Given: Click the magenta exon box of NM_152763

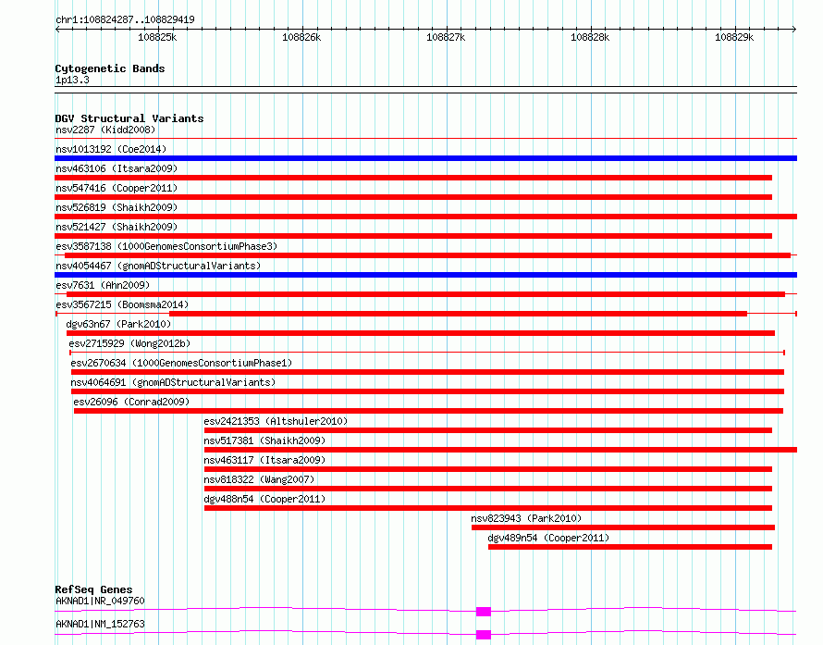Looking at the screenshot, I should [x=484, y=635].
